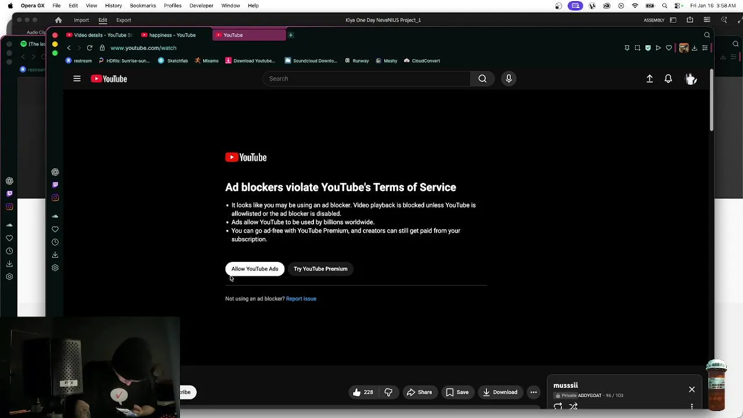Go forward in the Opera GX browser
This screenshot has height=418, width=743.
[79, 48]
